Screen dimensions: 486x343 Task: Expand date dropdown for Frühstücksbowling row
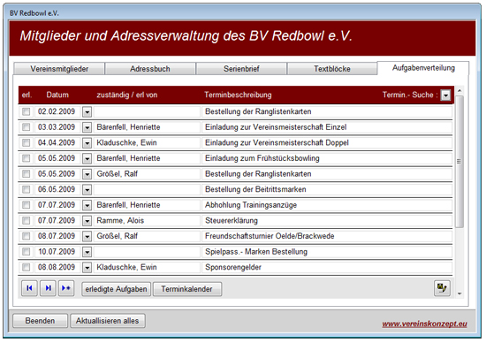coord(87,159)
